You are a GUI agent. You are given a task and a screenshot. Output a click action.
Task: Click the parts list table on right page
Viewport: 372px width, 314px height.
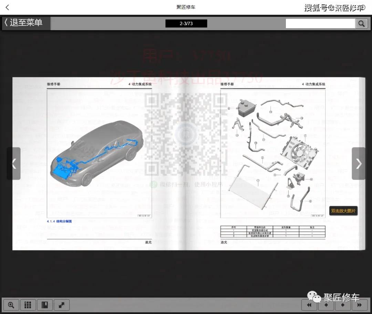point(273,232)
